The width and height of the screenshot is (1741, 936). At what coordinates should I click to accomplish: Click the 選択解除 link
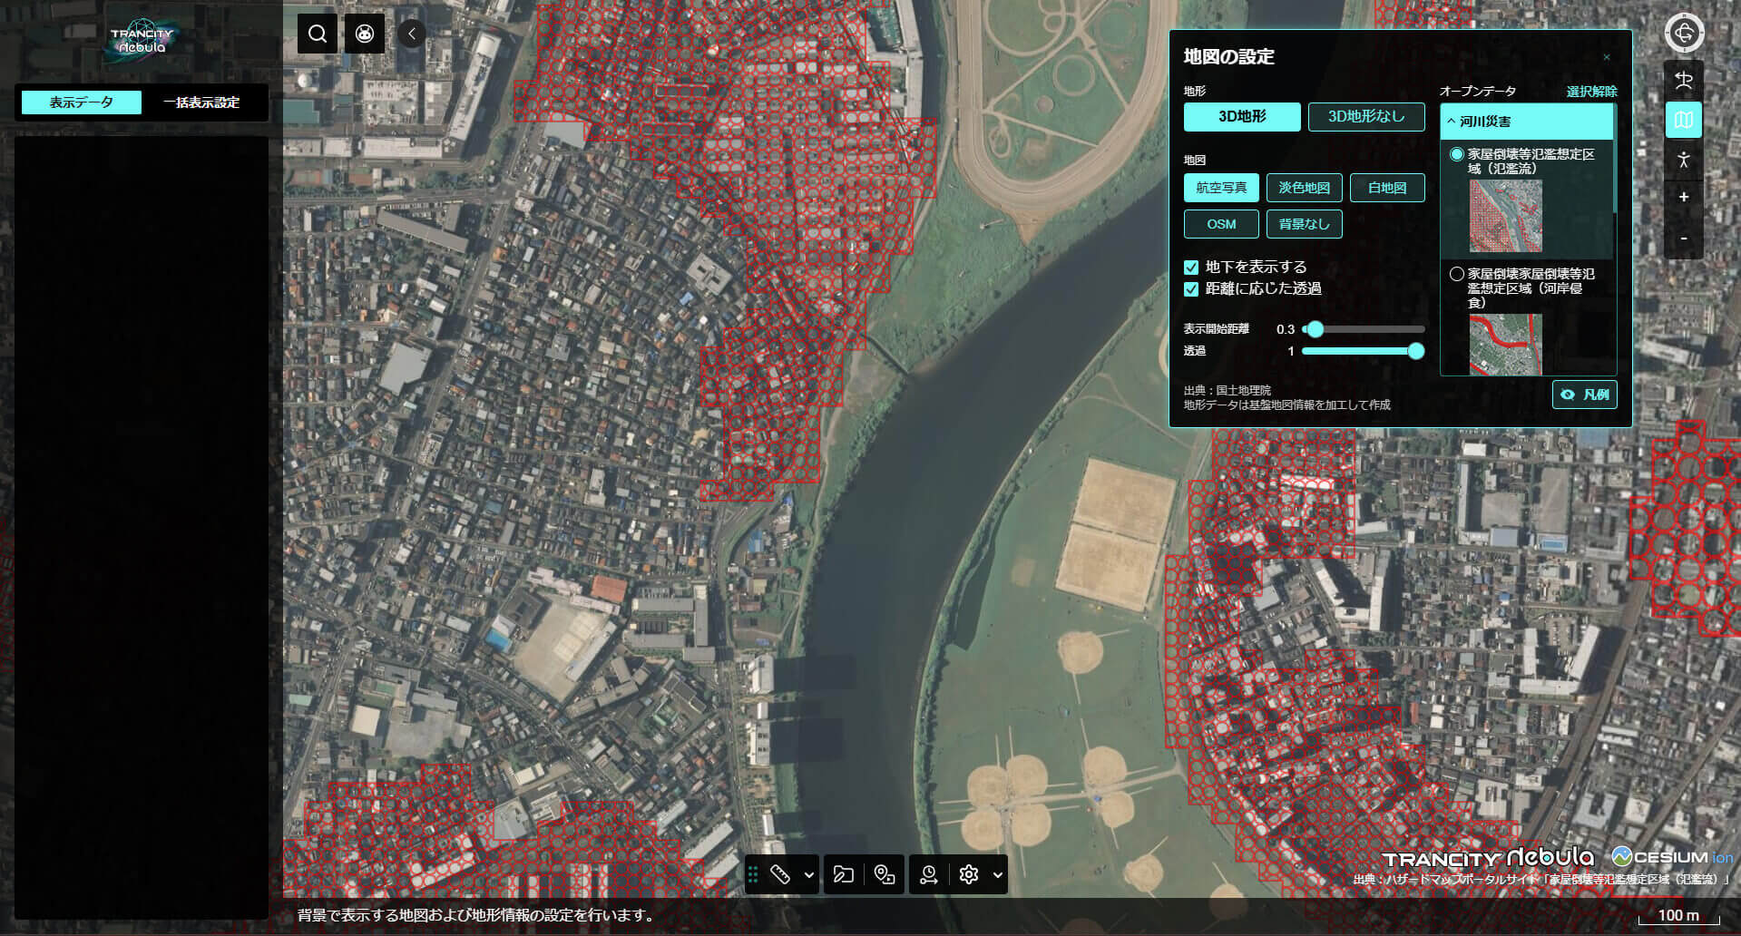click(x=1591, y=92)
